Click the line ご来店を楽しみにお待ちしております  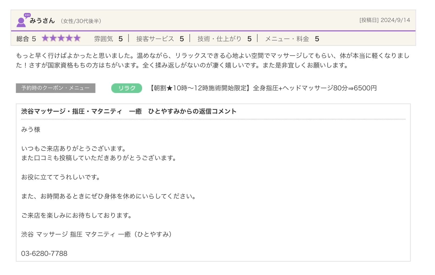[77, 216]
